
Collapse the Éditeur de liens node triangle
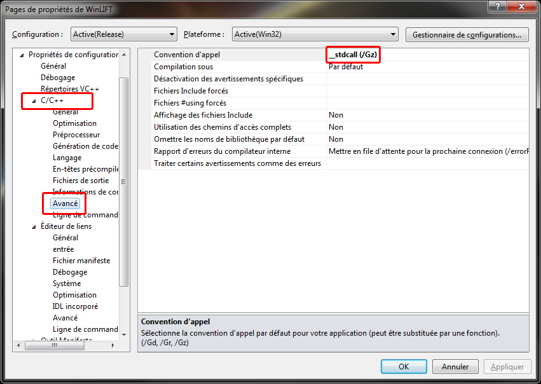34,227
